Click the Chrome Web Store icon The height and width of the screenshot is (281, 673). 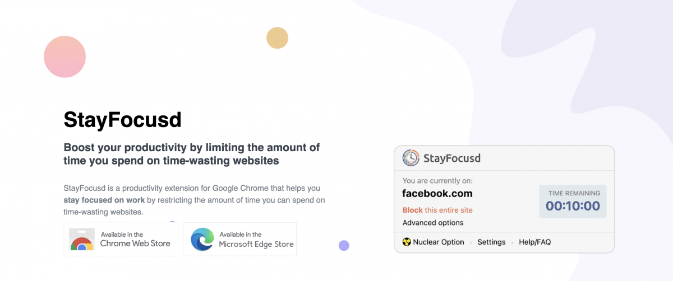pos(81,239)
